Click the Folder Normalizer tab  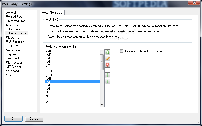coord(52,13)
